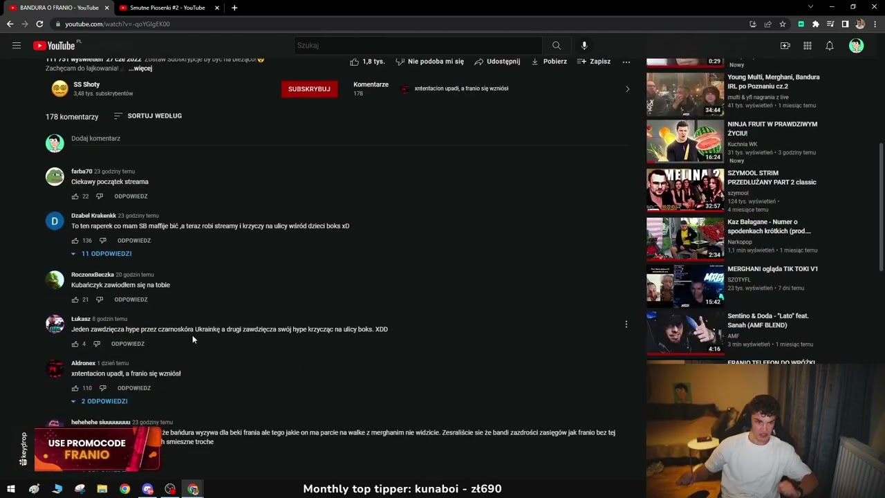Subscribe with the SUBSKRYBUJ button

tap(309, 89)
